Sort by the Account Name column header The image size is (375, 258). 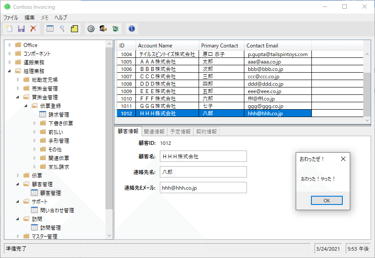tap(167, 45)
